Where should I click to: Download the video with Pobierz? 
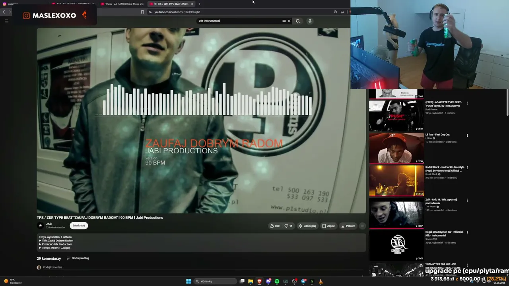click(348, 226)
